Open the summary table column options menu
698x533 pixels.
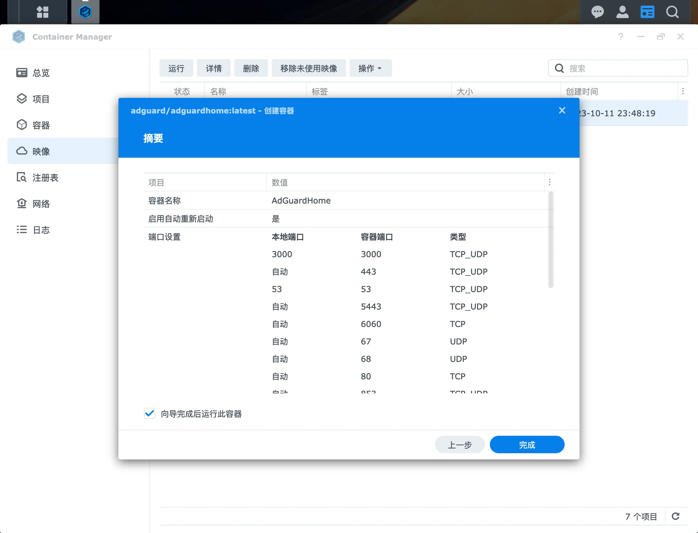(x=550, y=182)
